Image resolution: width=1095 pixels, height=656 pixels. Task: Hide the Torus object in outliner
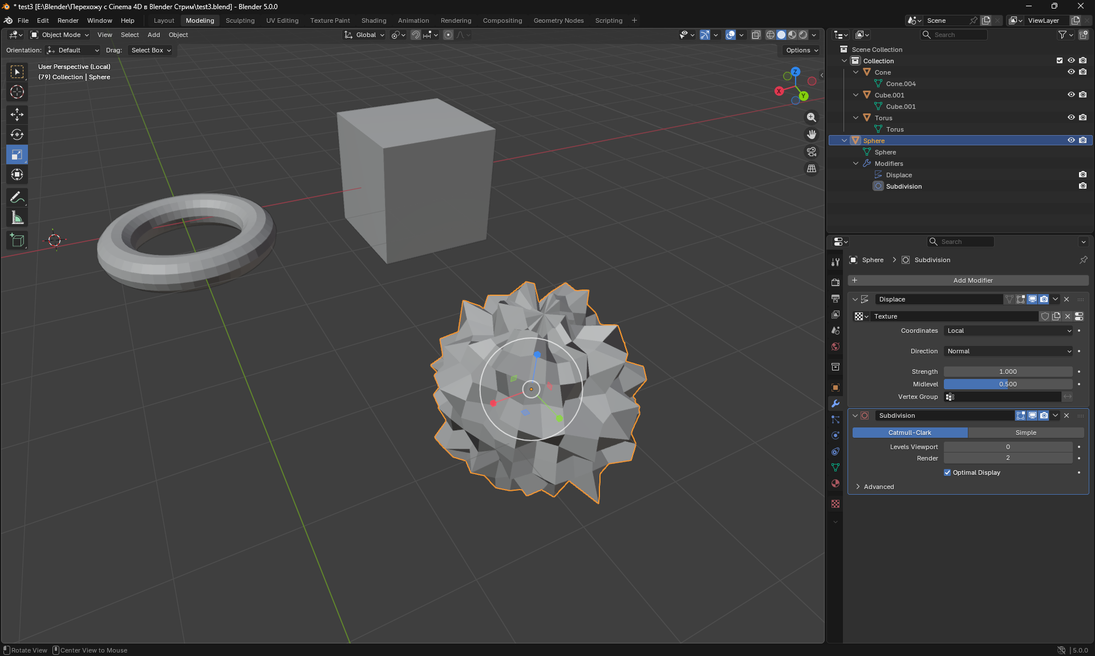(x=1070, y=117)
